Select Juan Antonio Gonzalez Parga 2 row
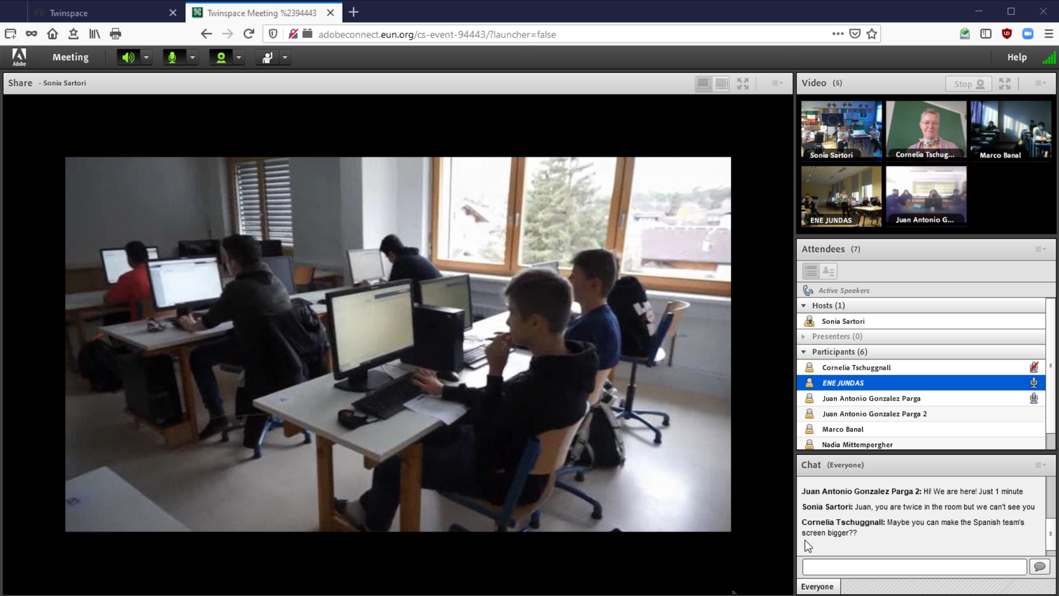Viewport: 1059px width, 596px height. tap(921, 414)
